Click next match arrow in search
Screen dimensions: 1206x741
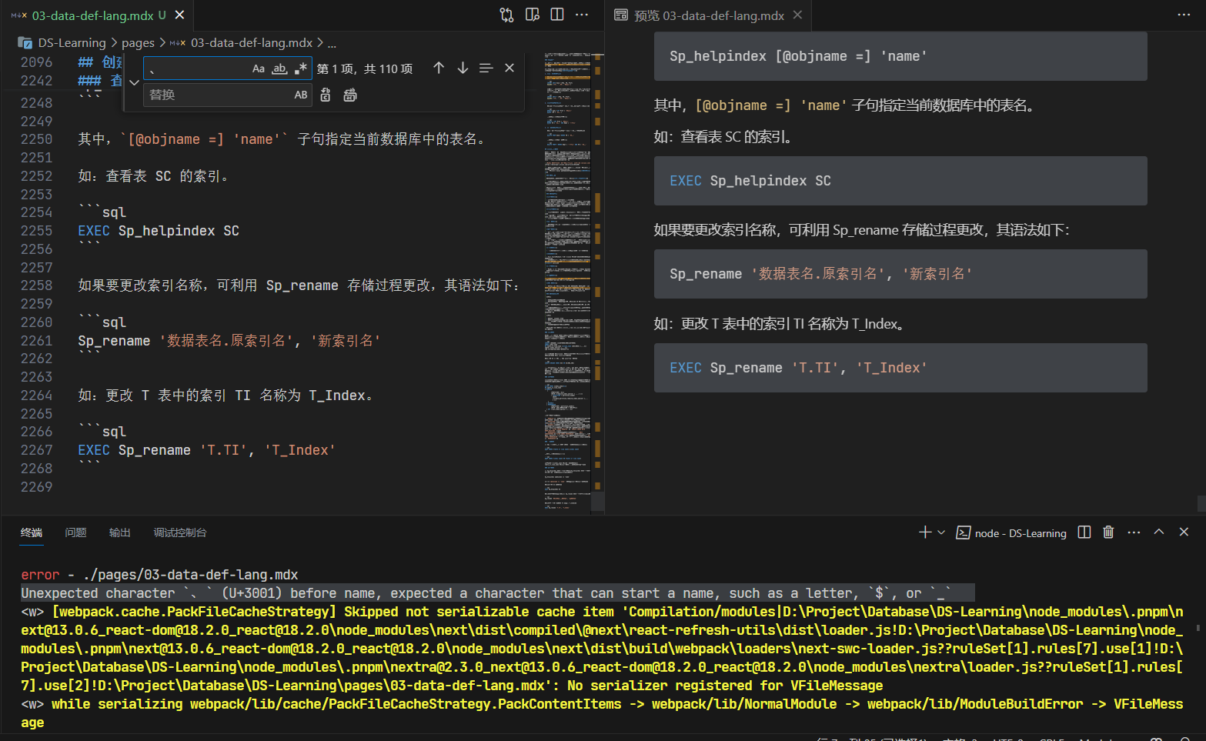click(463, 68)
